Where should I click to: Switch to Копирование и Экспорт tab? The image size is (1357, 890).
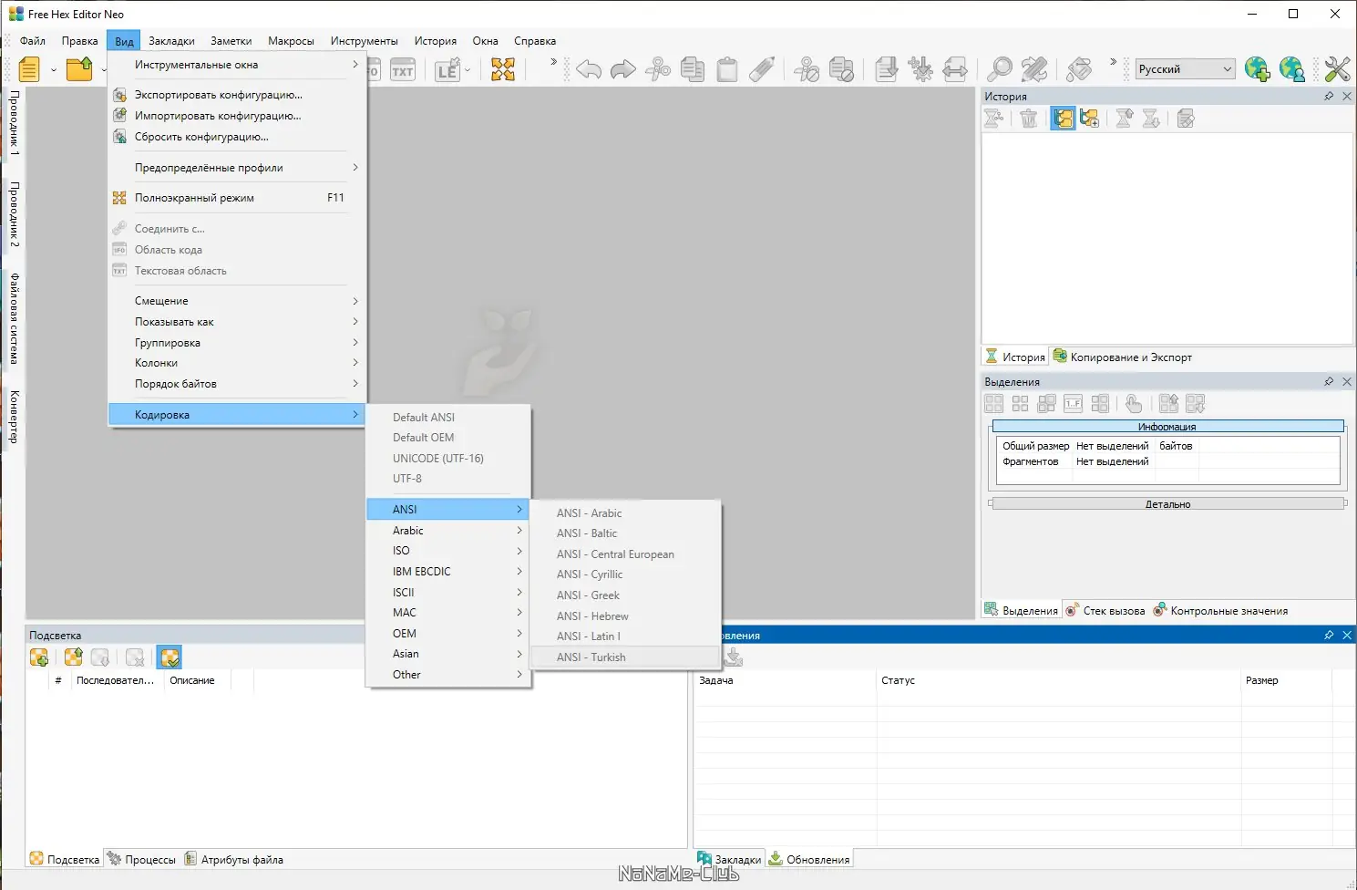point(1122,357)
